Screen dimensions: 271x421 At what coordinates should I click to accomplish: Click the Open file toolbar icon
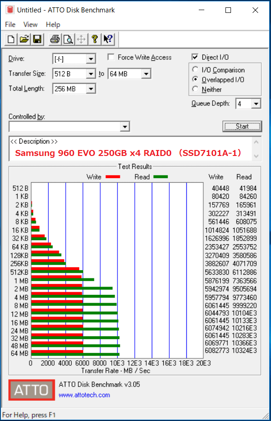point(24,39)
